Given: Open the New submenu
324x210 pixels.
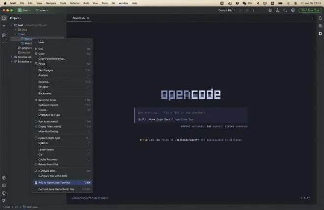Looking at the screenshot, I should 62,42.
